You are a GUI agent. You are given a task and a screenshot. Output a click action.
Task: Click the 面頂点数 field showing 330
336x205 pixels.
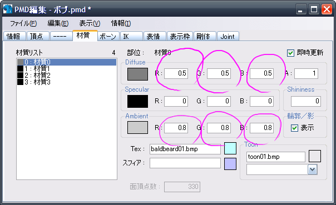click(182, 187)
